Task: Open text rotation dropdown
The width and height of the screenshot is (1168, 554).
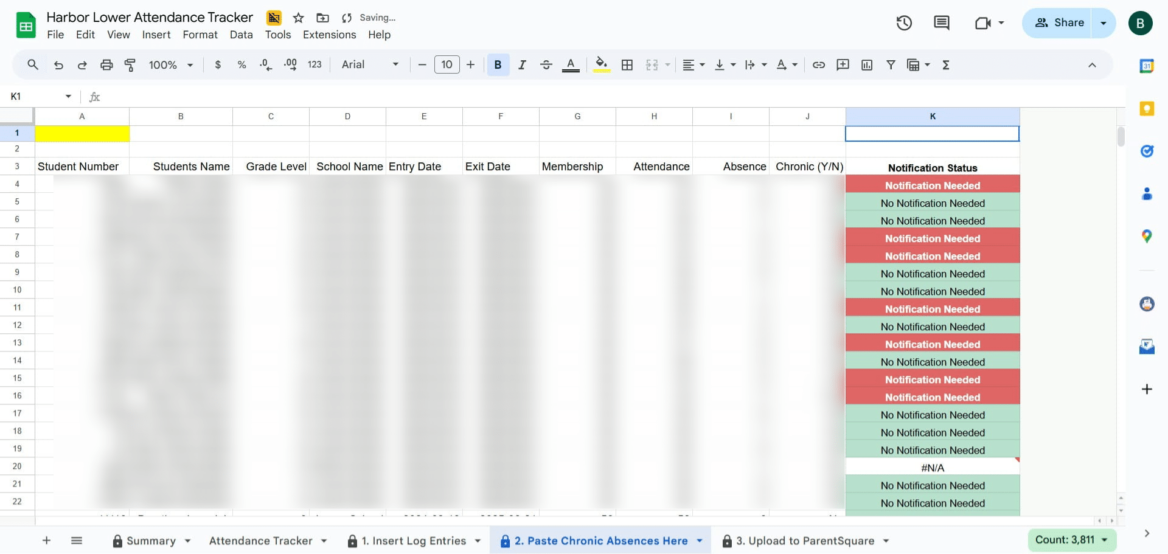Action: pyautogui.click(x=787, y=64)
